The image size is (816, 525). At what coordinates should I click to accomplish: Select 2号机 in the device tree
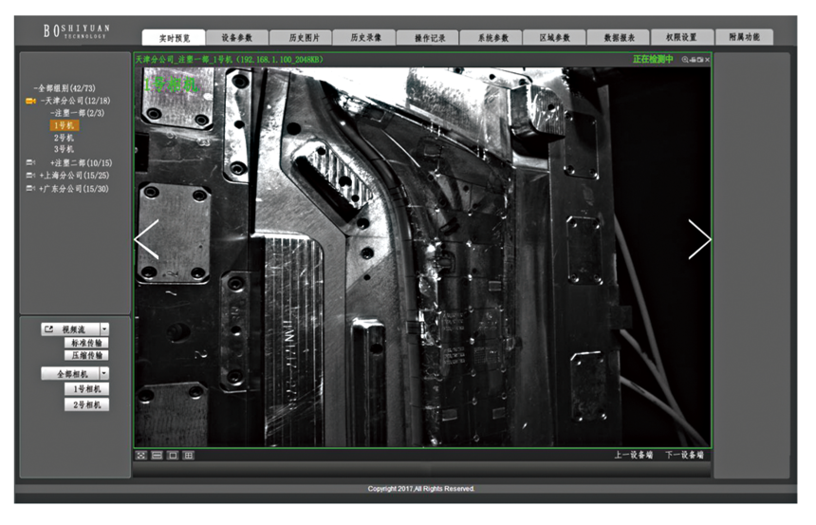point(64,138)
